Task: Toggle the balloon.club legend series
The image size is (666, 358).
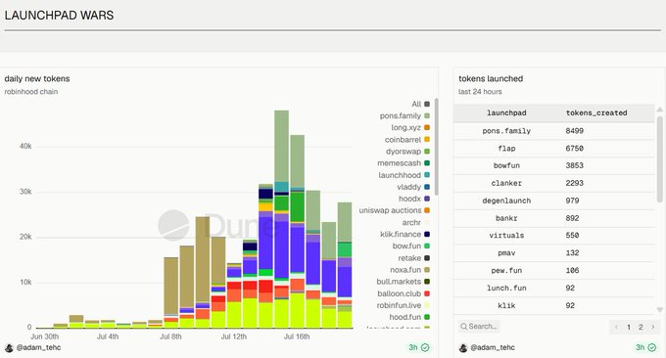Action: tap(404, 293)
